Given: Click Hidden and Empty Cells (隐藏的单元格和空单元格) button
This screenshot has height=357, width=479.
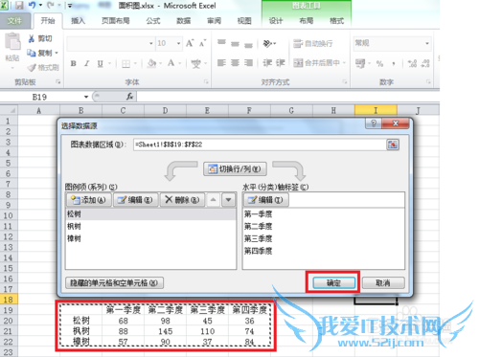Looking at the screenshot, I should coord(114,282).
